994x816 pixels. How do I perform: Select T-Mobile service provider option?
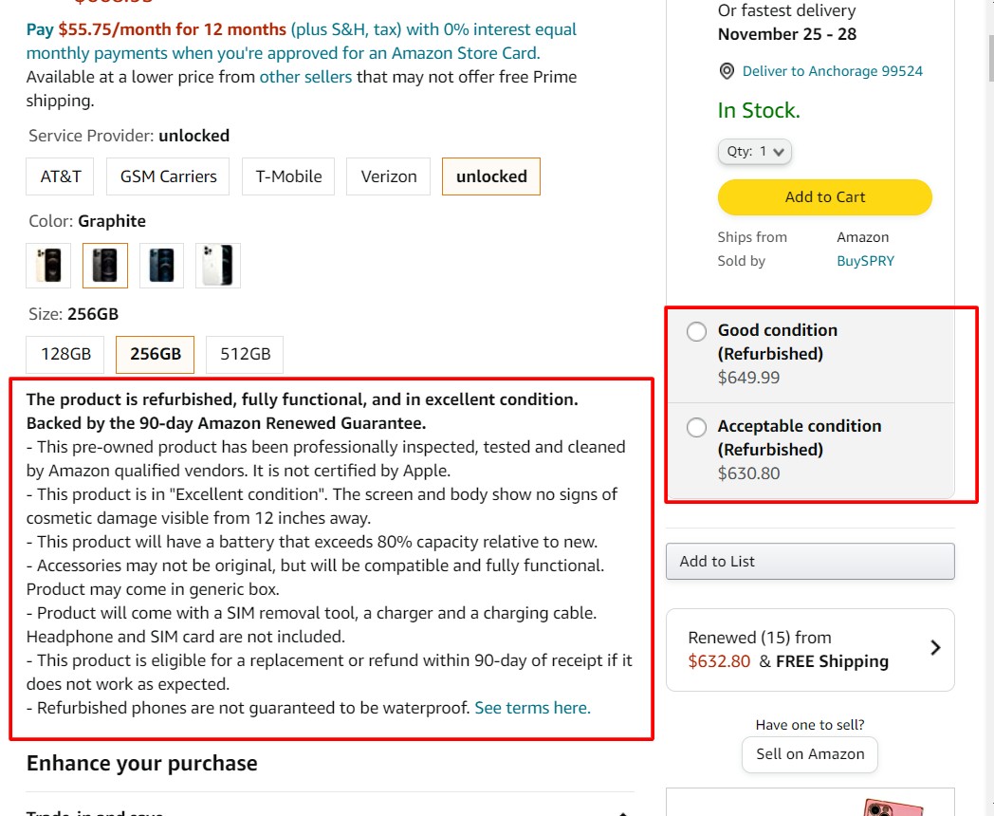click(288, 176)
